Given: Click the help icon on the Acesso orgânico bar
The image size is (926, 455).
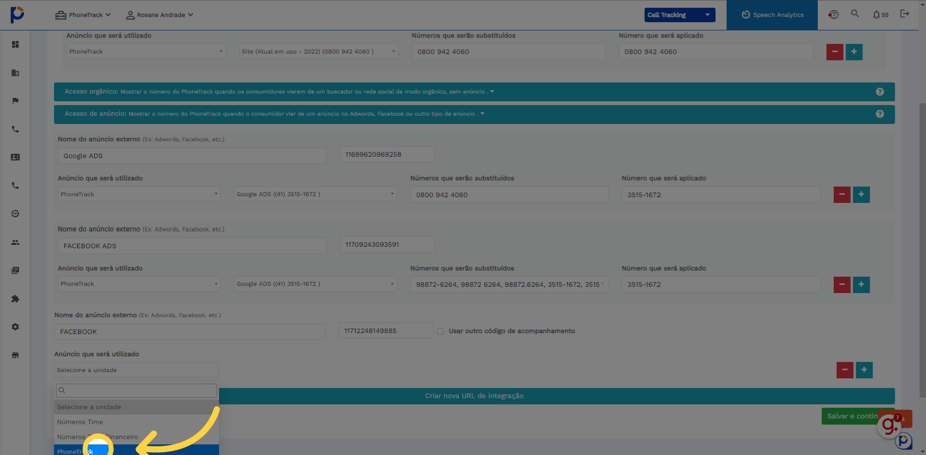Looking at the screenshot, I should pos(880,92).
